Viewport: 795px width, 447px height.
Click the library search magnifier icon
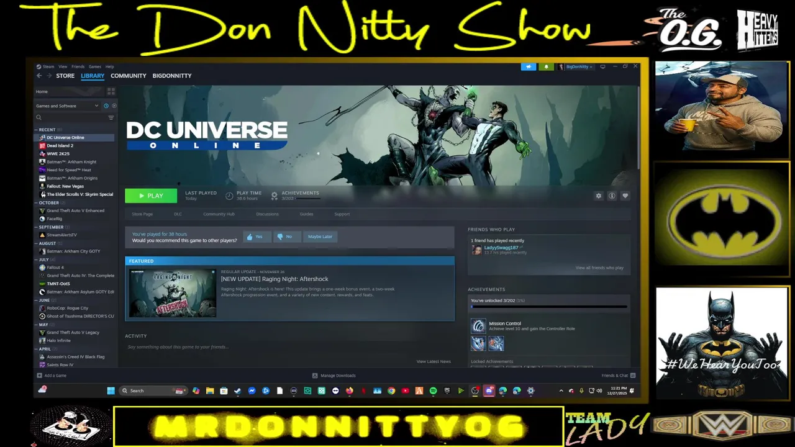pyautogui.click(x=39, y=117)
